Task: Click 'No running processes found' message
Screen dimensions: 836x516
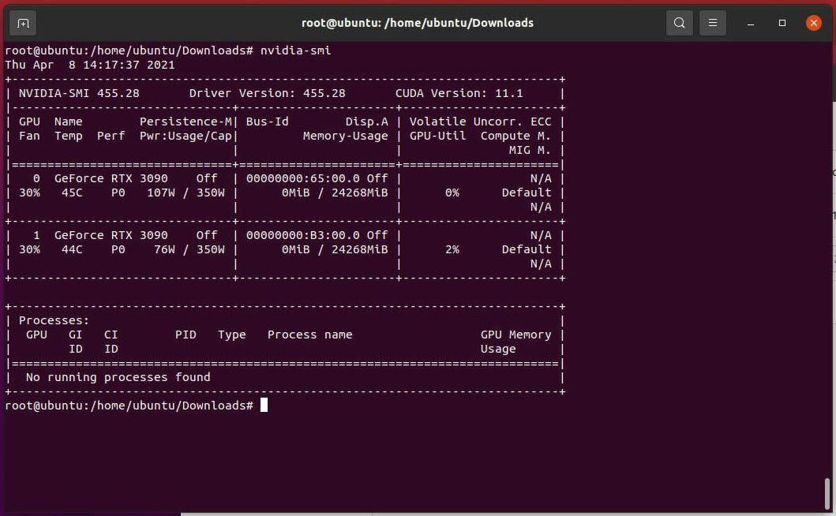Action: point(118,377)
